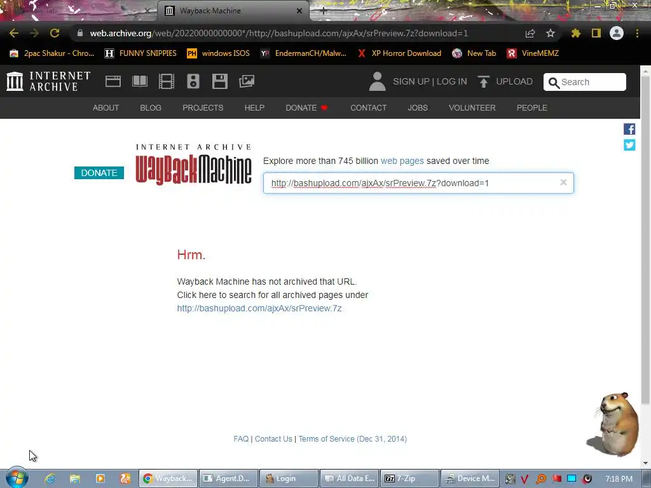The height and width of the screenshot is (488, 651).
Task: Launch Internet Explorer from taskbar
Action: [x=50, y=478]
